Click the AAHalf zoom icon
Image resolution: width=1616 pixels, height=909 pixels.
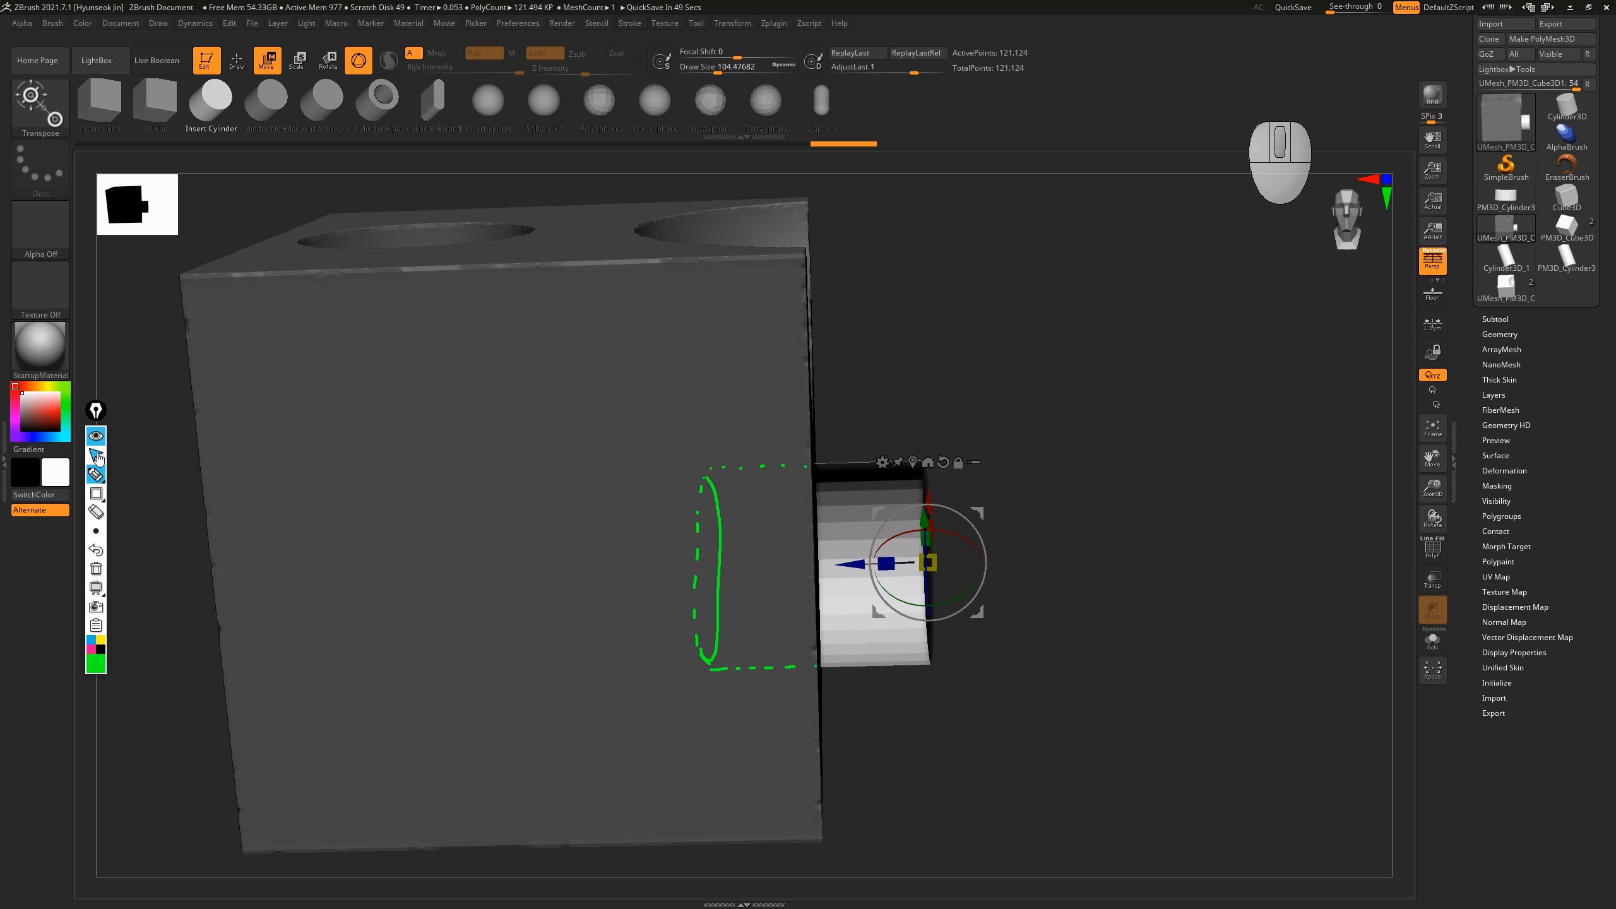pos(1432,230)
